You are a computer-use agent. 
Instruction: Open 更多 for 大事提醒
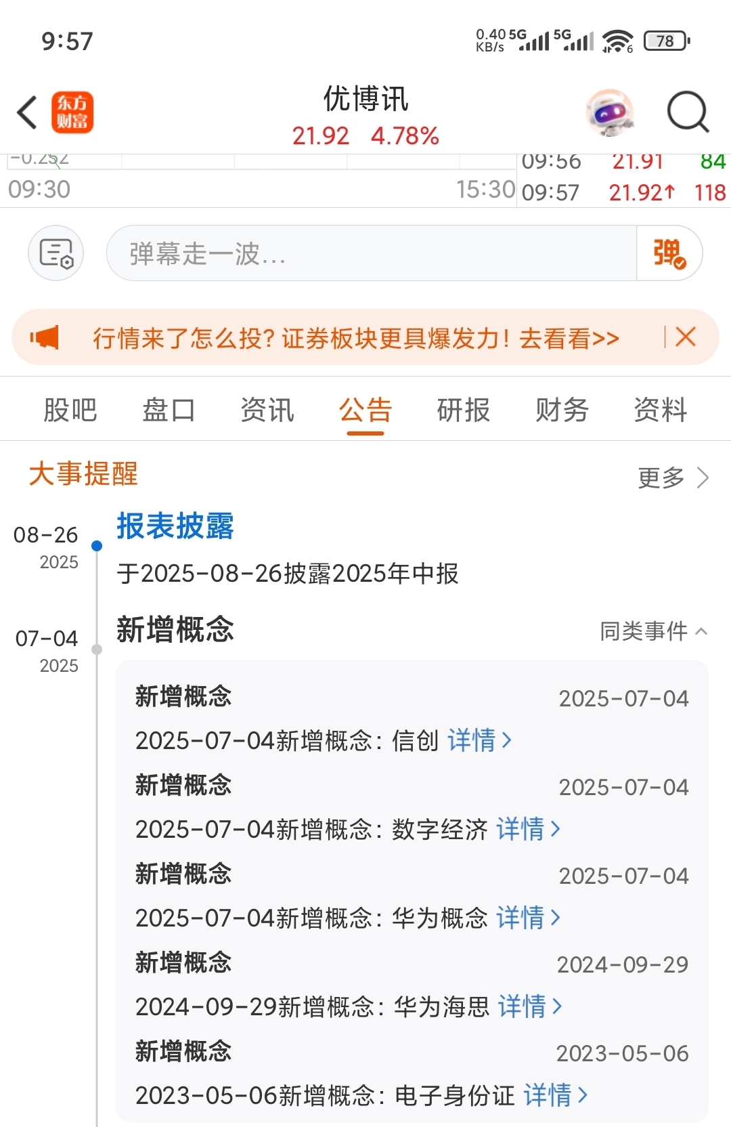click(673, 477)
